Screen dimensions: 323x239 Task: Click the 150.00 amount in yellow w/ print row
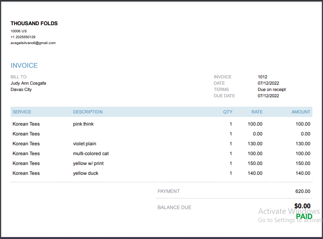click(303, 163)
